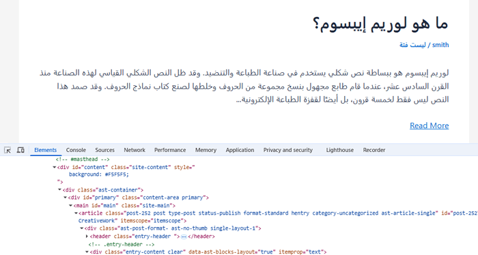Open the ليست فئة category link
Screen dimensions: 478x255
pyautogui.click(x=412, y=45)
